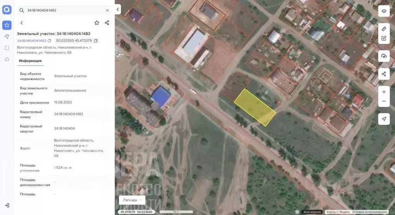This screenshot has width=395, height=215.
Task: Click the cloud icon in left sidebar
Action: 7,59
